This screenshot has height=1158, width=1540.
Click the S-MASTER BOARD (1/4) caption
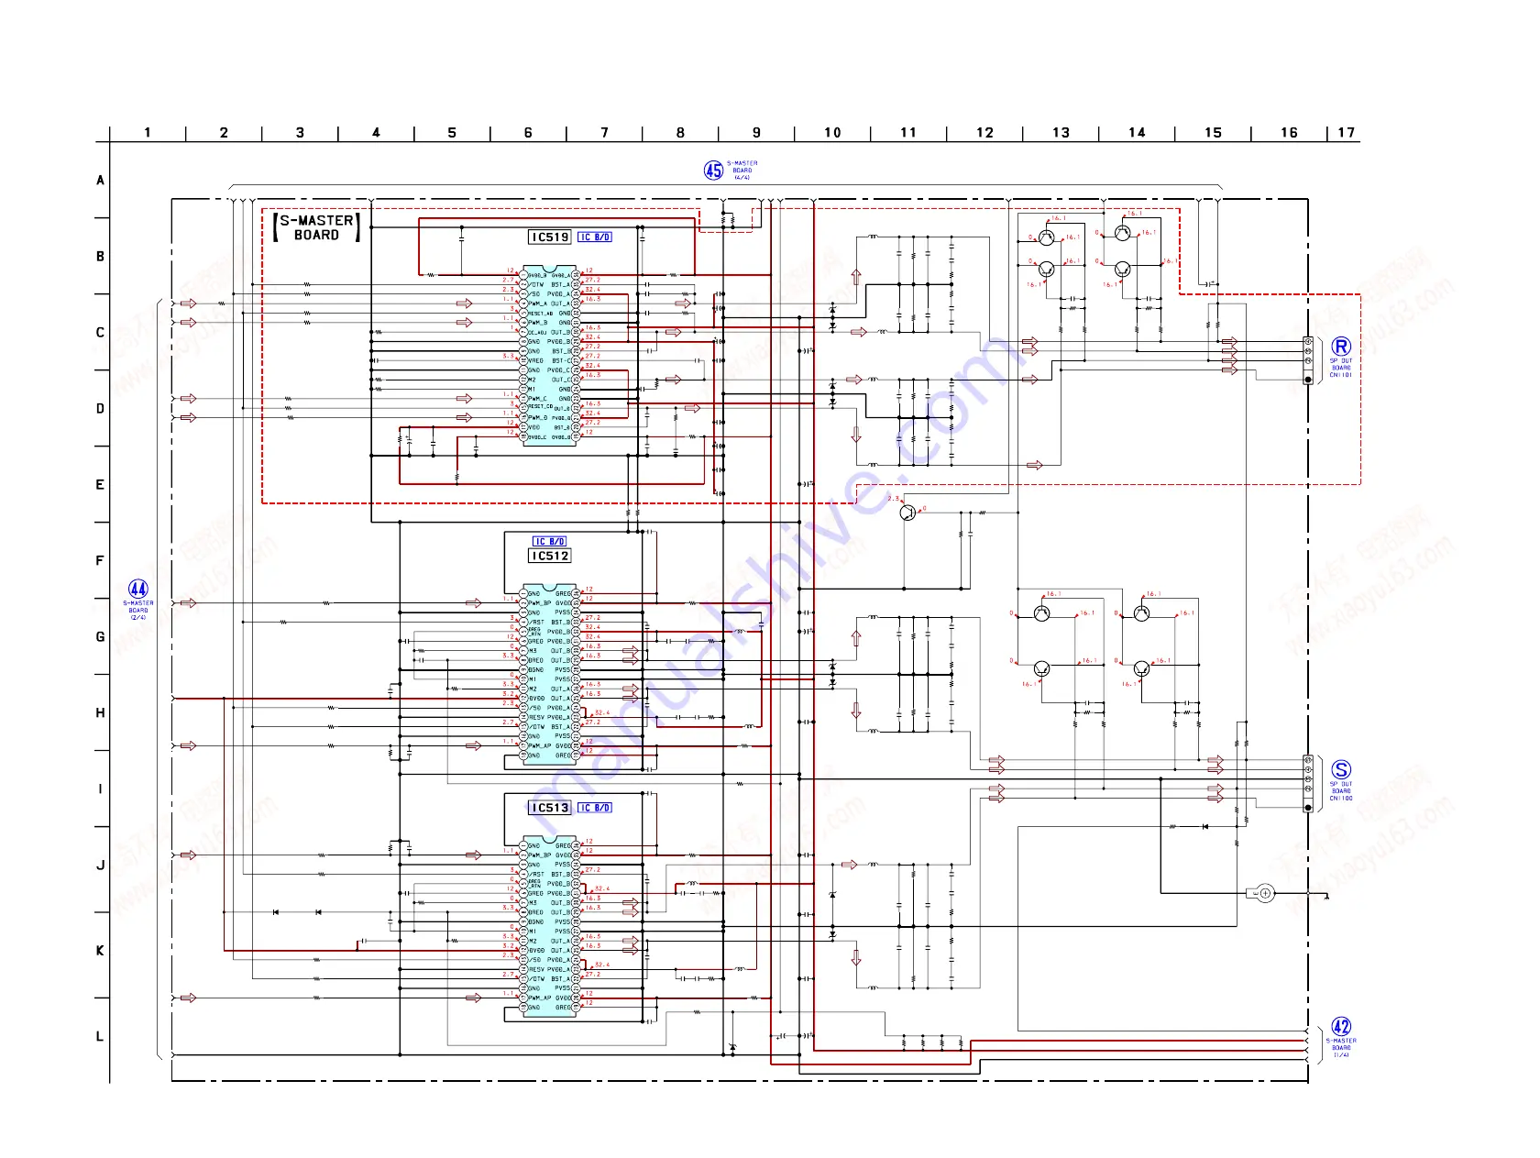pos(1341,1048)
